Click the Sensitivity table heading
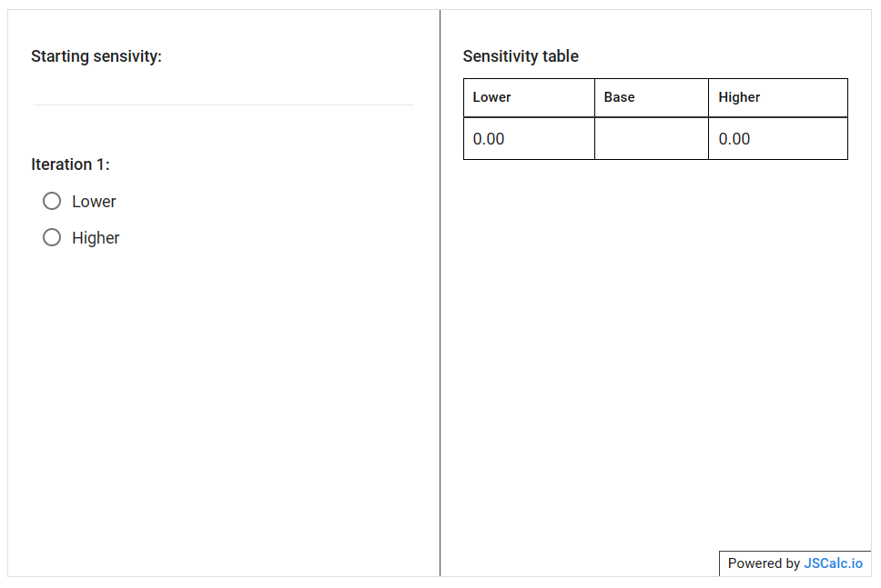 521,56
